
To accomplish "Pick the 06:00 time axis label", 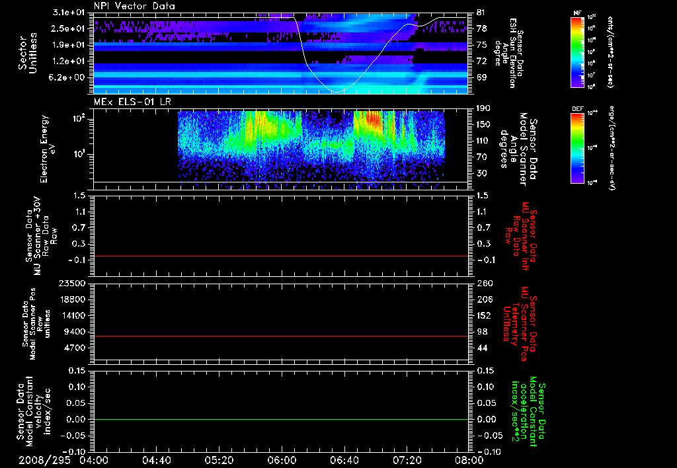I will point(282,460).
